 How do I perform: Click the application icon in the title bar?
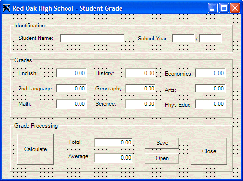pos(6,8)
